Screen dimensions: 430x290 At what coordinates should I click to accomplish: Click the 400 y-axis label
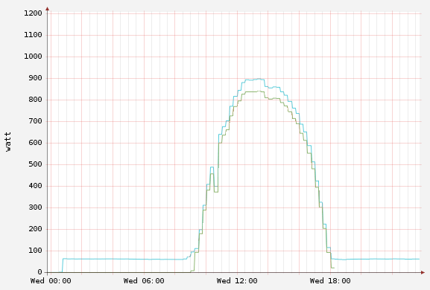click(x=35, y=186)
